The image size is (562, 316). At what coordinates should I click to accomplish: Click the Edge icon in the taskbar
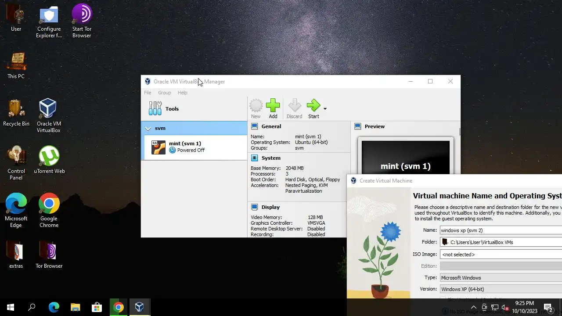click(x=54, y=307)
